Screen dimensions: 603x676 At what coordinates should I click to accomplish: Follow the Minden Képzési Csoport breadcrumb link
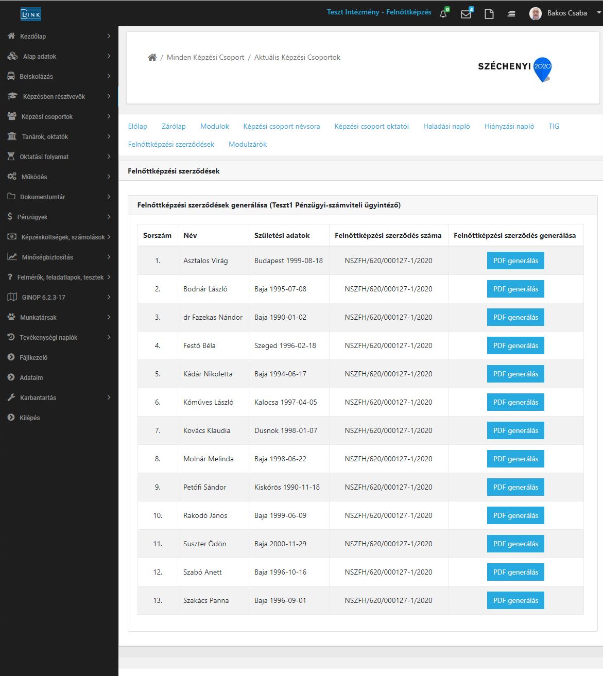click(205, 57)
